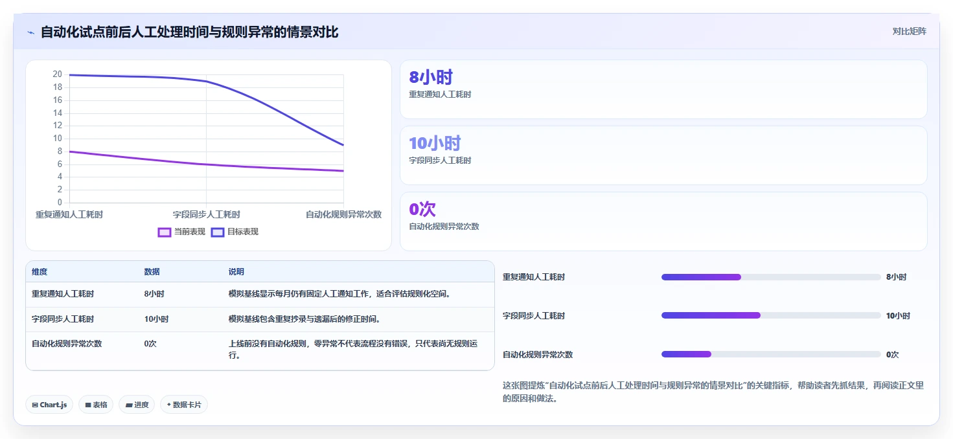
Task: Click the description starting 上线前没有自动化规则
Action: (353, 350)
